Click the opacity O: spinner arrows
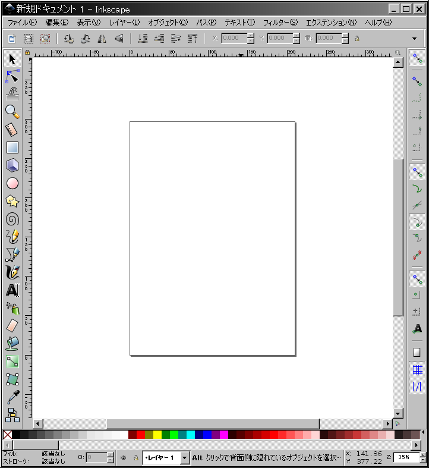The width and height of the screenshot is (429, 468). 111,457
